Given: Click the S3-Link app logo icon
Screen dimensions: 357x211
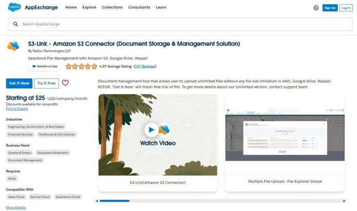Looking at the screenshot, I should (13, 46).
